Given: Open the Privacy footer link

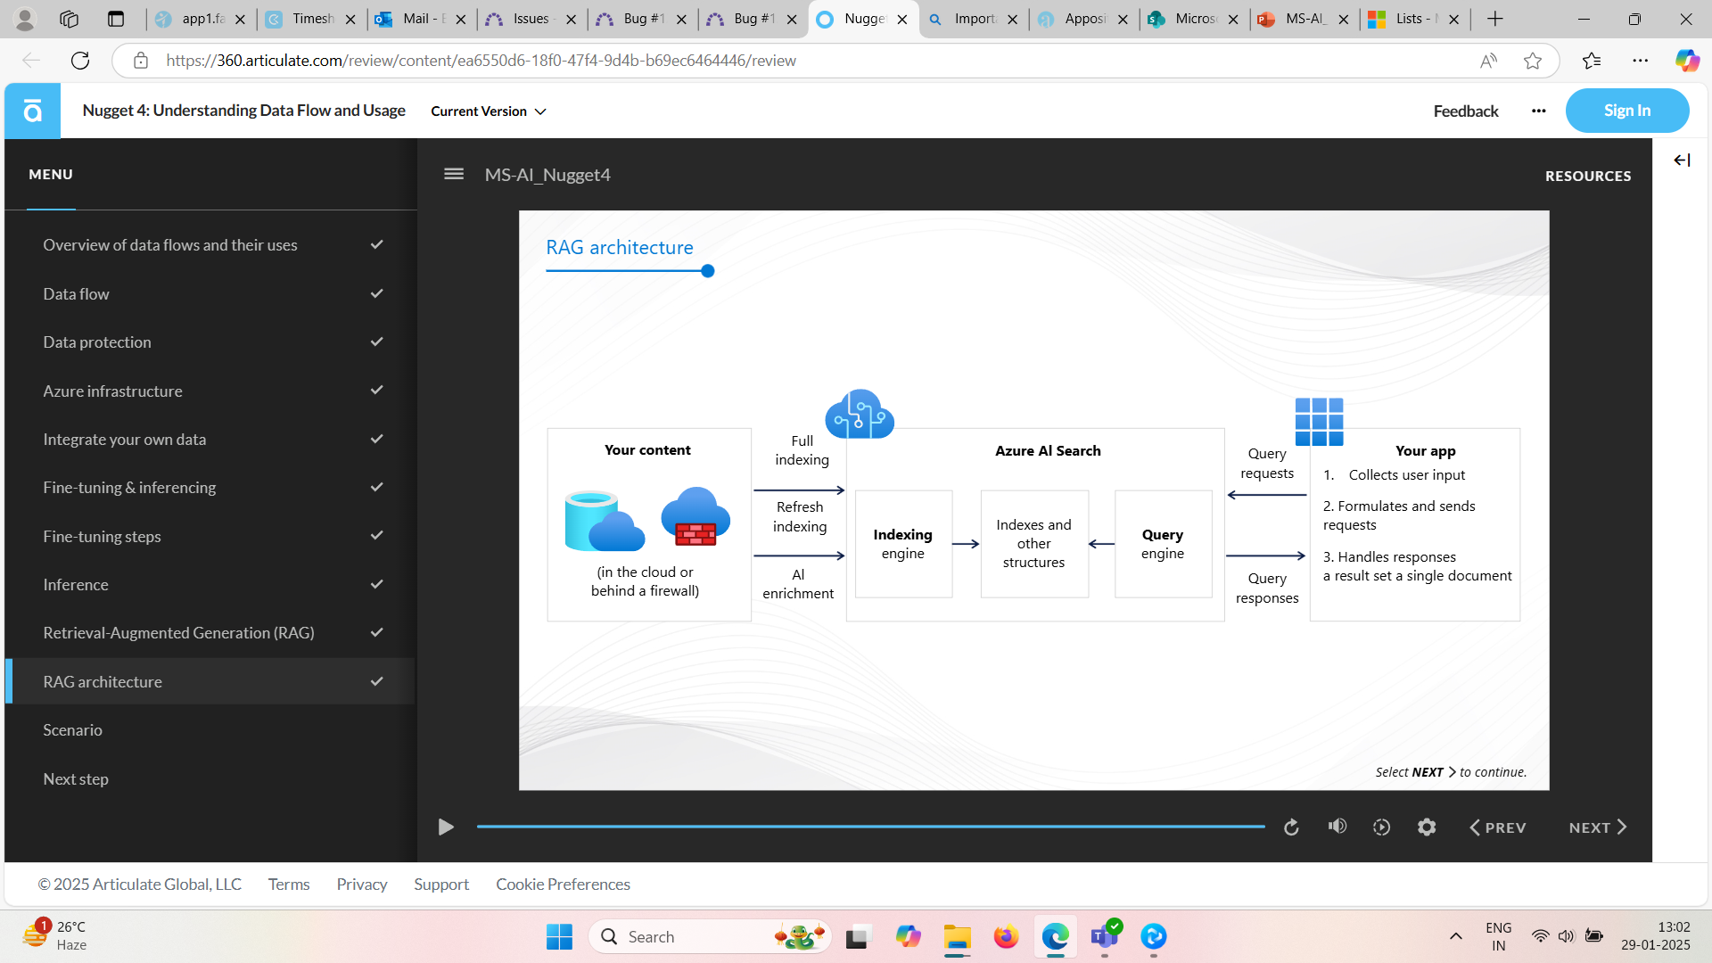Looking at the screenshot, I should pyautogui.click(x=362, y=885).
